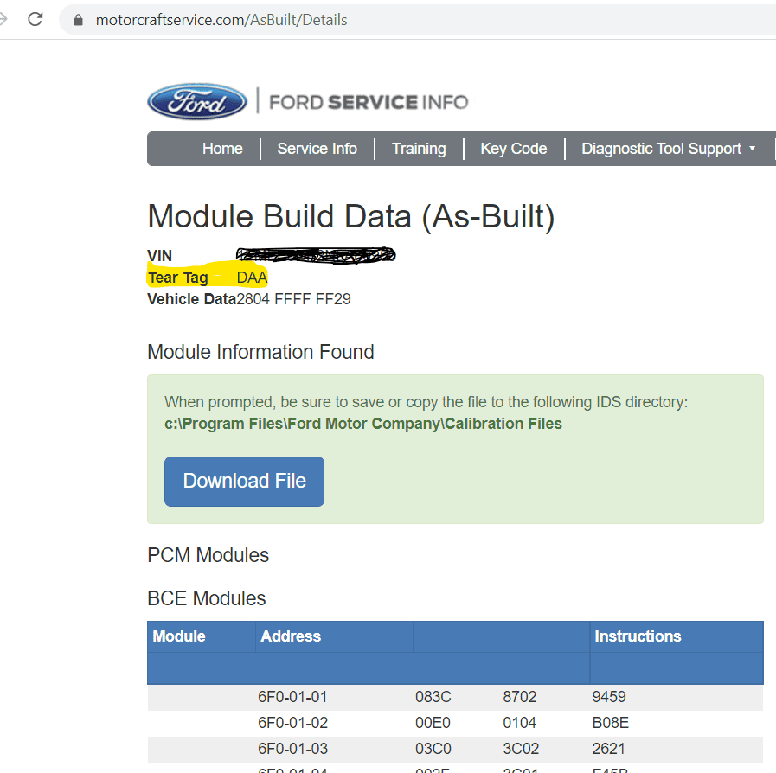Select the address cell 6F0-01-01
776x773 pixels.
pyautogui.click(x=292, y=697)
